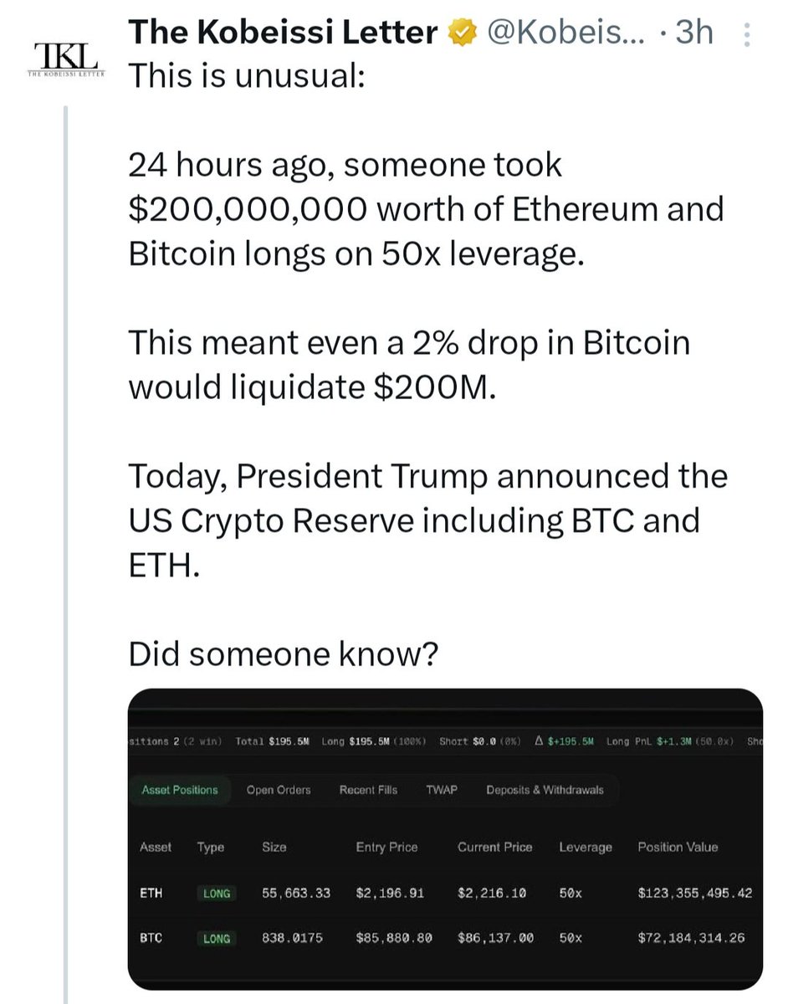This screenshot has height=1004, width=788.
Task: Open the Recent Fills tab
Action: click(368, 790)
